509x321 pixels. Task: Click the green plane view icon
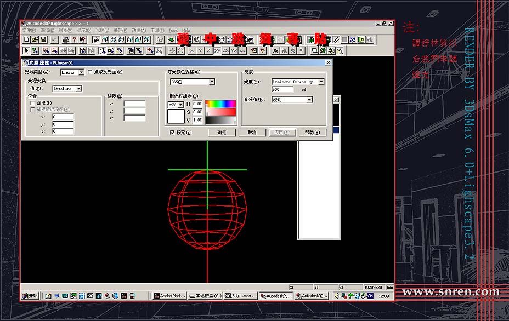click(171, 39)
